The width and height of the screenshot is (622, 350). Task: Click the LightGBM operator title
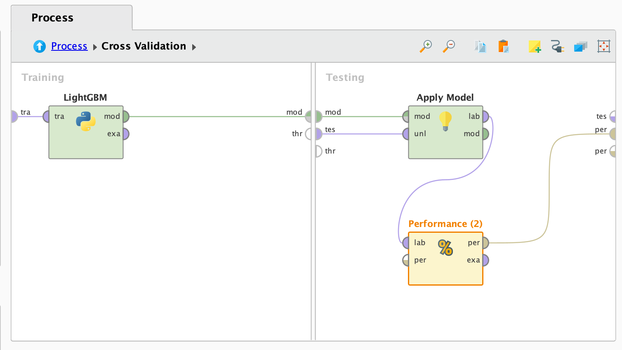point(85,97)
